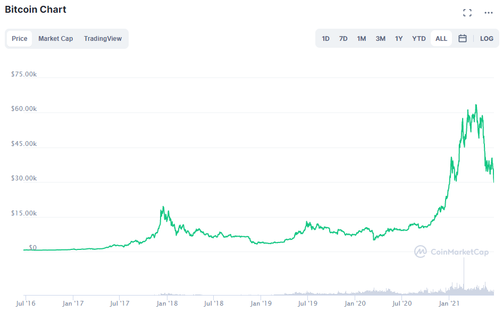Select the 1D time range
The height and width of the screenshot is (312, 503).
pos(325,39)
